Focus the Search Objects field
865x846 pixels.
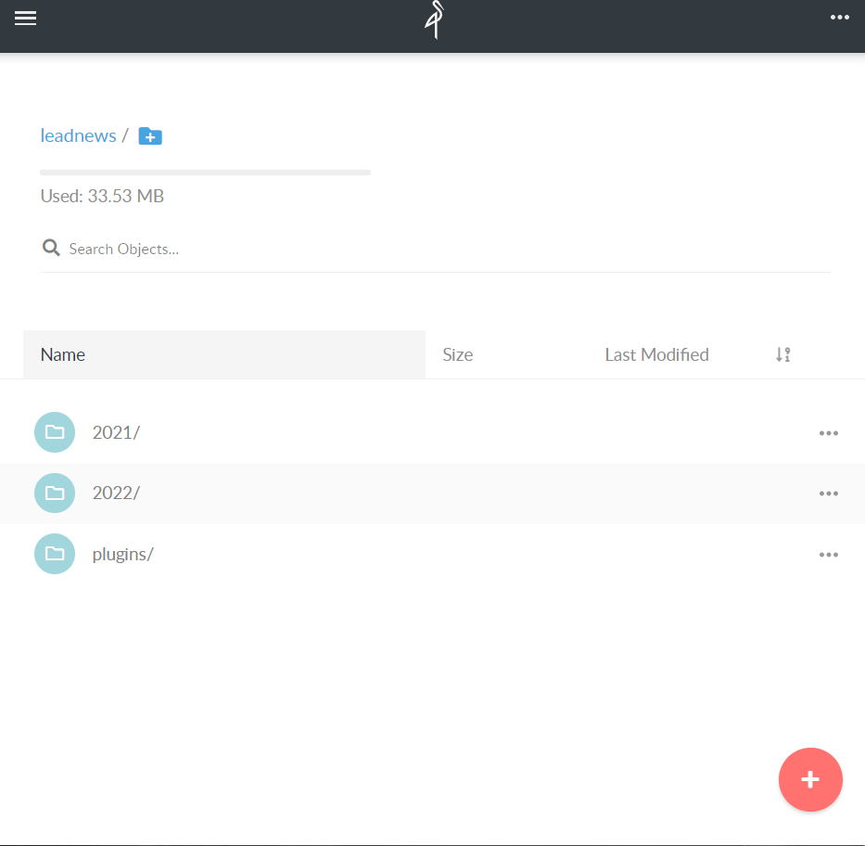[x=435, y=249]
